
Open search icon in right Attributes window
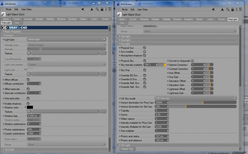[228, 9]
